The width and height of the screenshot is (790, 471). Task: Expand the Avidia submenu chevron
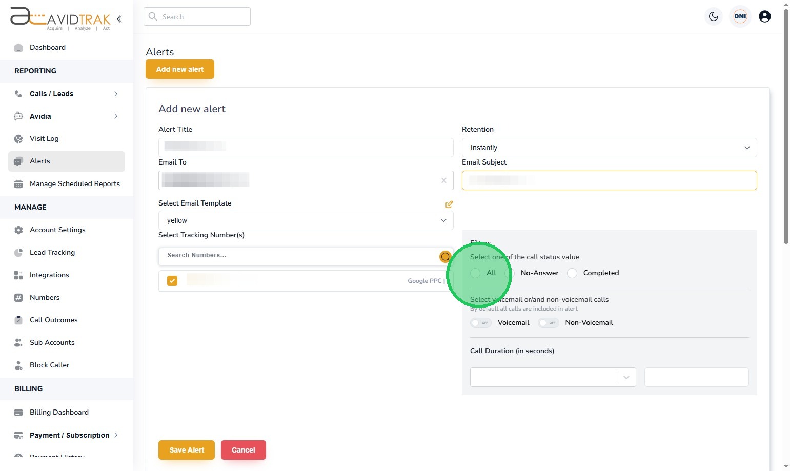coord(116,116)
